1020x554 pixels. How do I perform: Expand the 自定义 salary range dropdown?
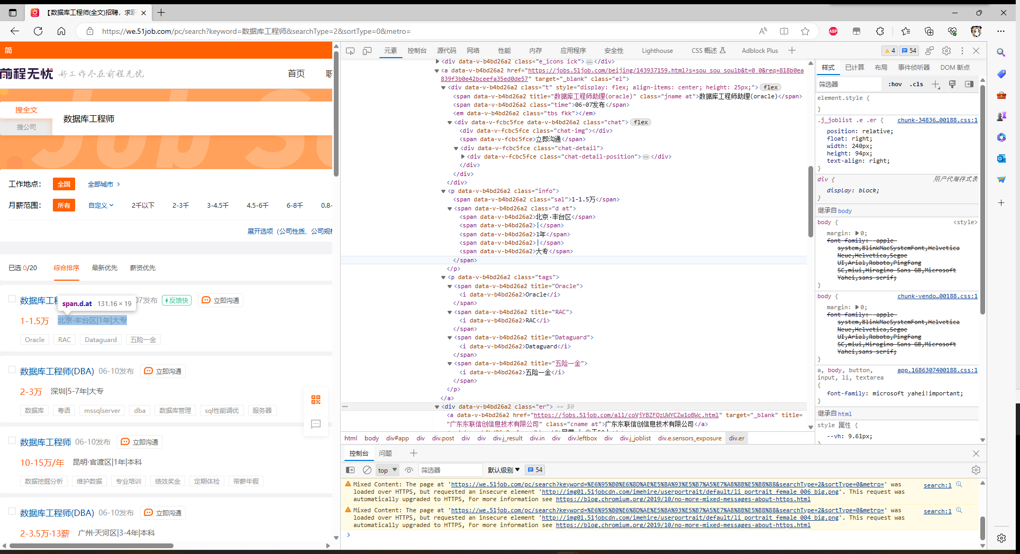(x=101, y=206)
